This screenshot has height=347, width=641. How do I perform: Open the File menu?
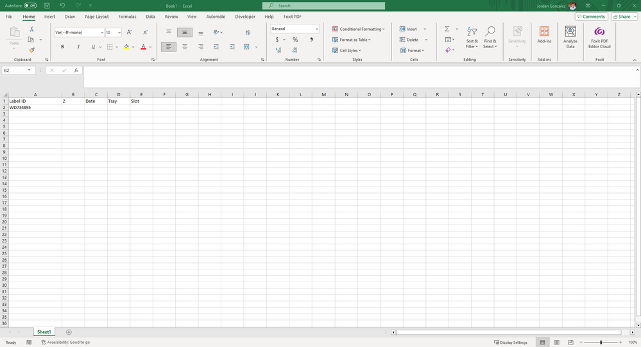[x=8, y=17]
